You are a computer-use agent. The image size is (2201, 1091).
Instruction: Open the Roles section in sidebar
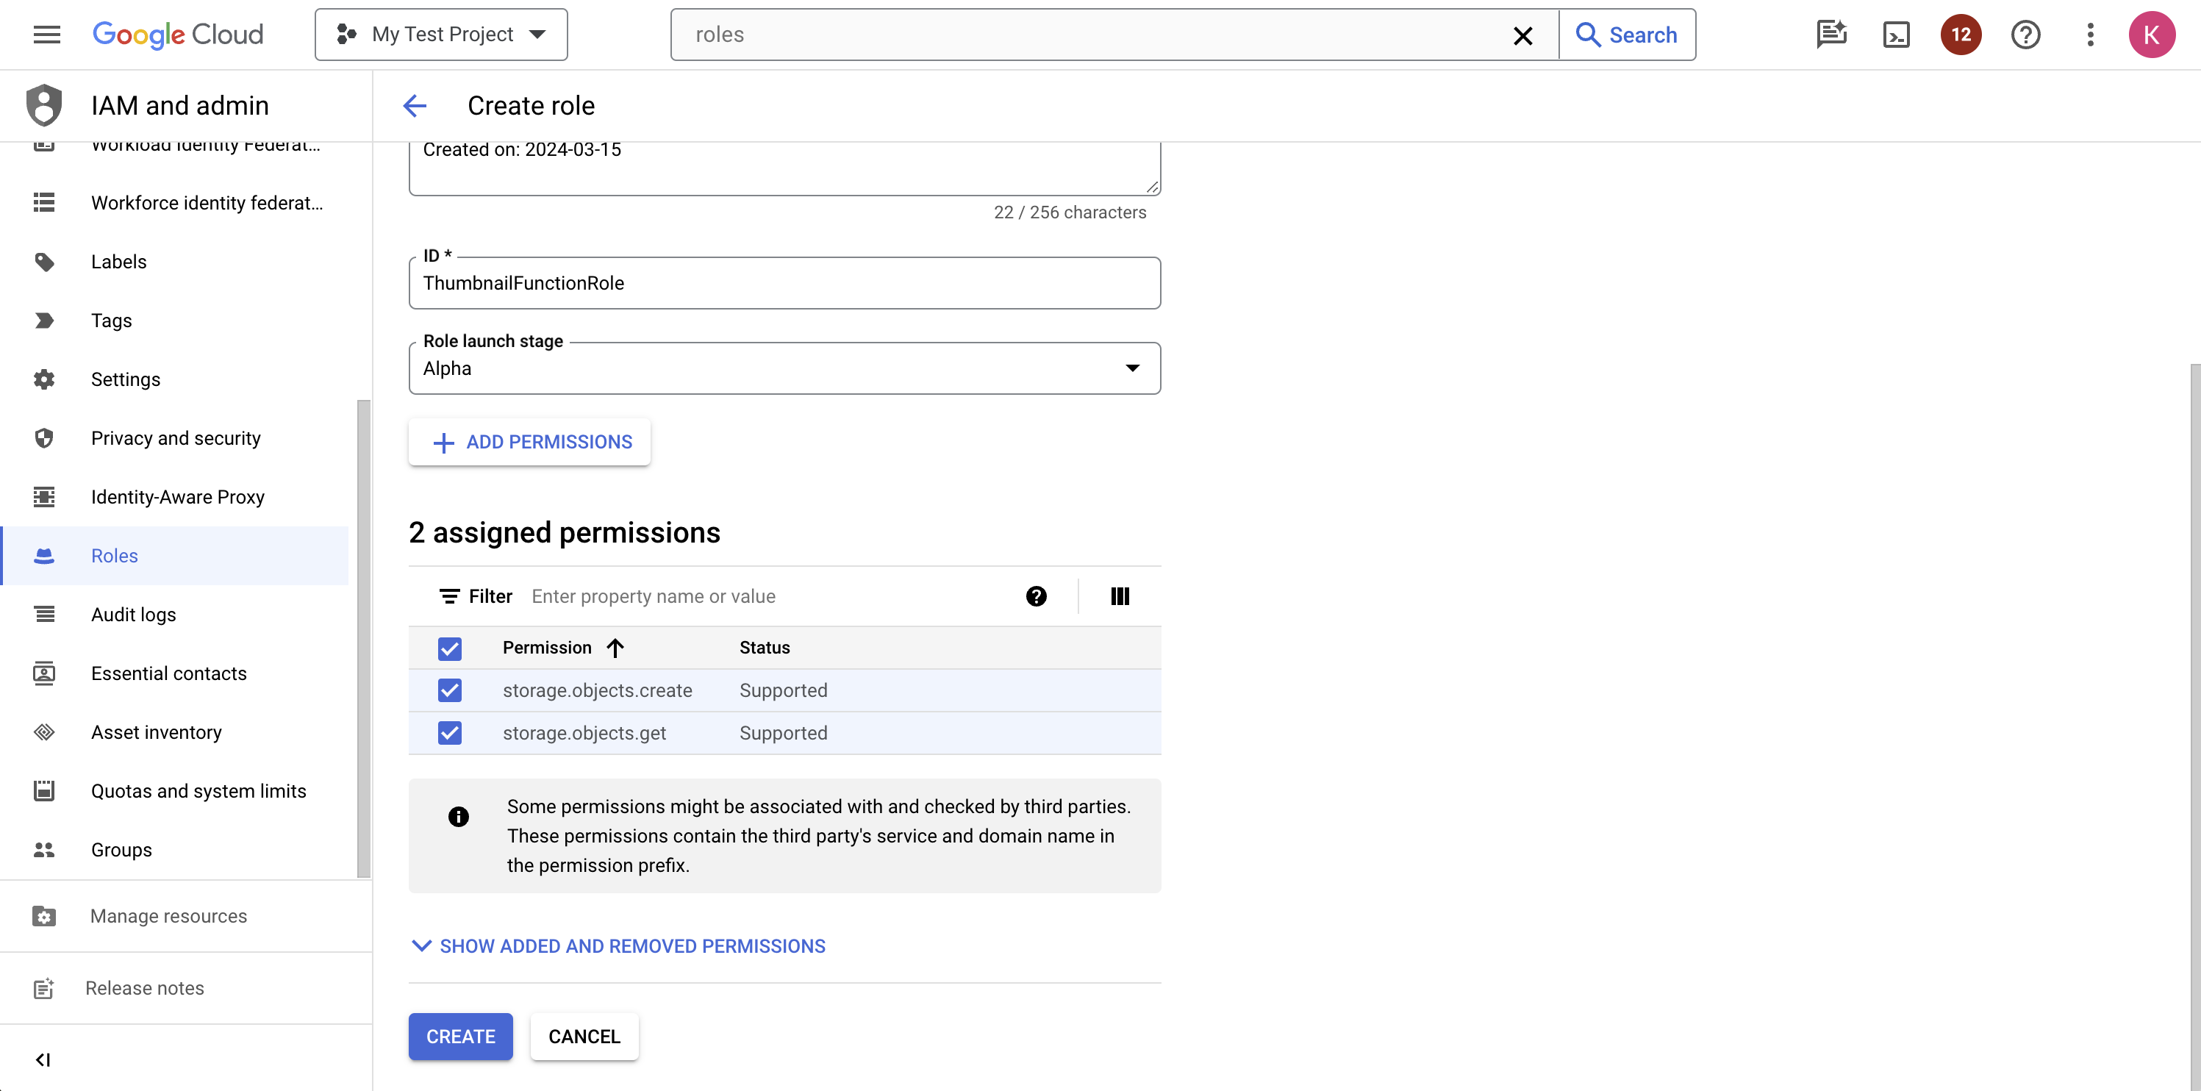point(114,554)
